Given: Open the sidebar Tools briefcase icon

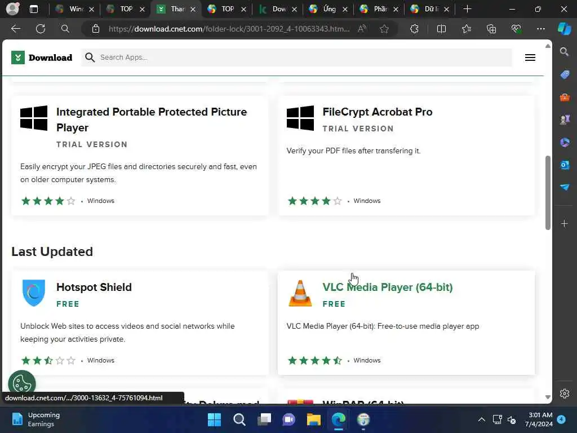Looking at the screenshot, I should [x=565, y=98].
